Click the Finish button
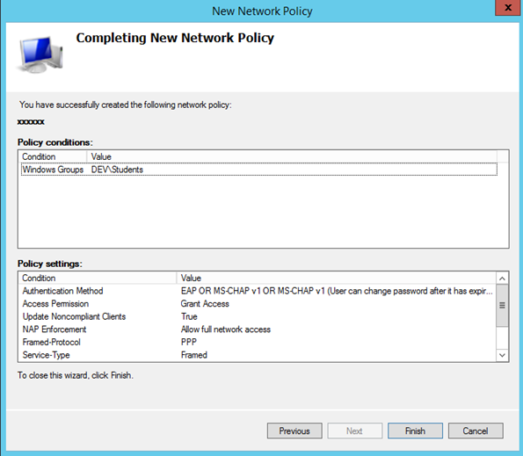The width and height of the screenshot is (523, 456). click(x=415, y=431)
